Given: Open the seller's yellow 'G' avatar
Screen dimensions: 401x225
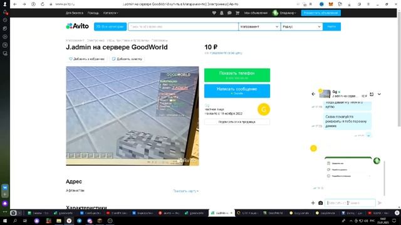Looking at the screenshot, I should tap(264, 109).
